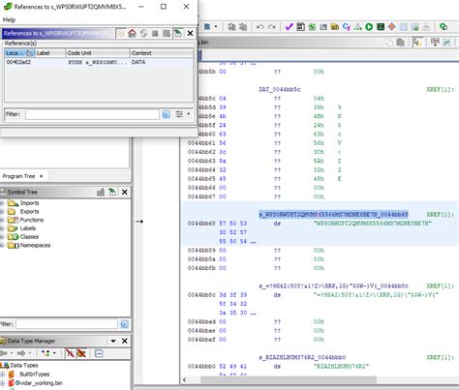Select the 00402ad2 reference row
The height and width of the screenshot is (390, 459).
(x=99, y=62)
